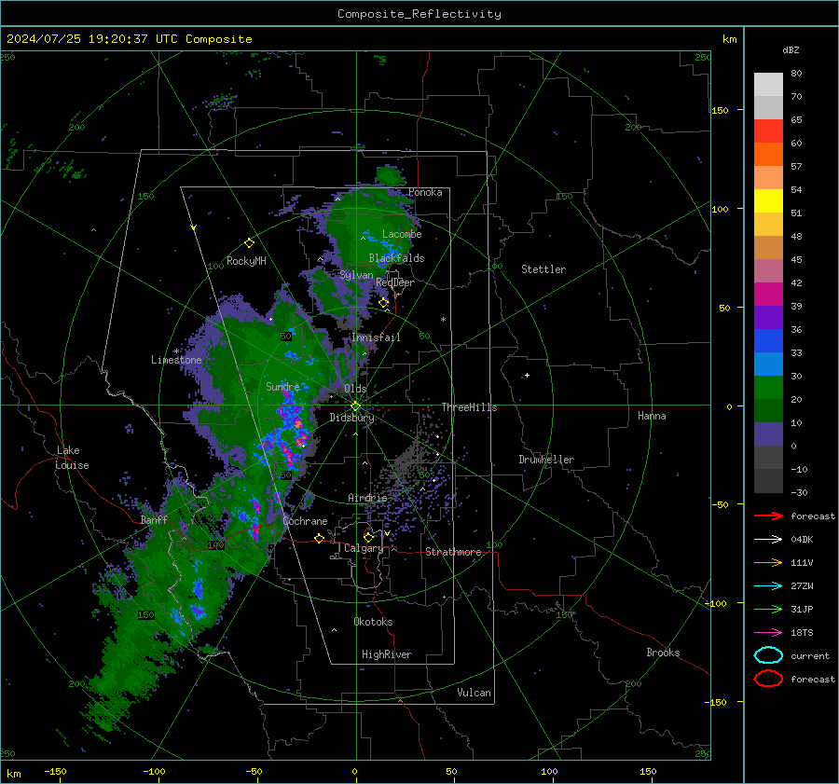
Task: Click the yellow diamond marker near RockyMH
Action: click(x=249, y=243)
